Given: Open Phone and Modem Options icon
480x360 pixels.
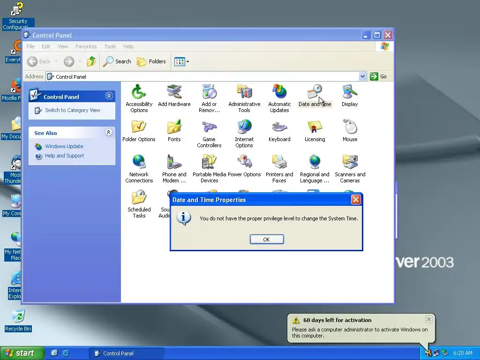Looking at the screenshot, I should click(x=174, y=169).
